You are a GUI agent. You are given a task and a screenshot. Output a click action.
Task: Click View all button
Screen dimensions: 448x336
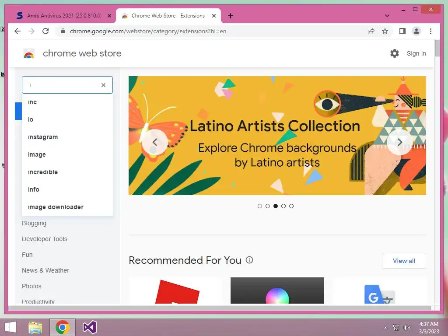pos(404,261)
